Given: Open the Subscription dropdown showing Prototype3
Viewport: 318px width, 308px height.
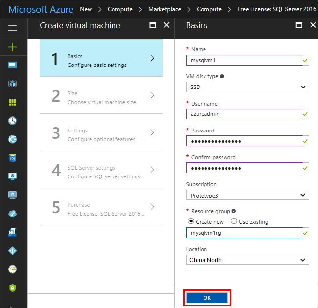Looking at the screenshot, I should (x=247, y=195).
